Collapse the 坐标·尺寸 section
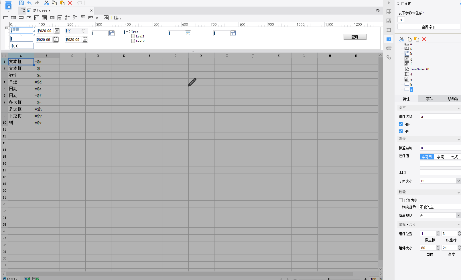461x280 pixels. pos(458,225)
